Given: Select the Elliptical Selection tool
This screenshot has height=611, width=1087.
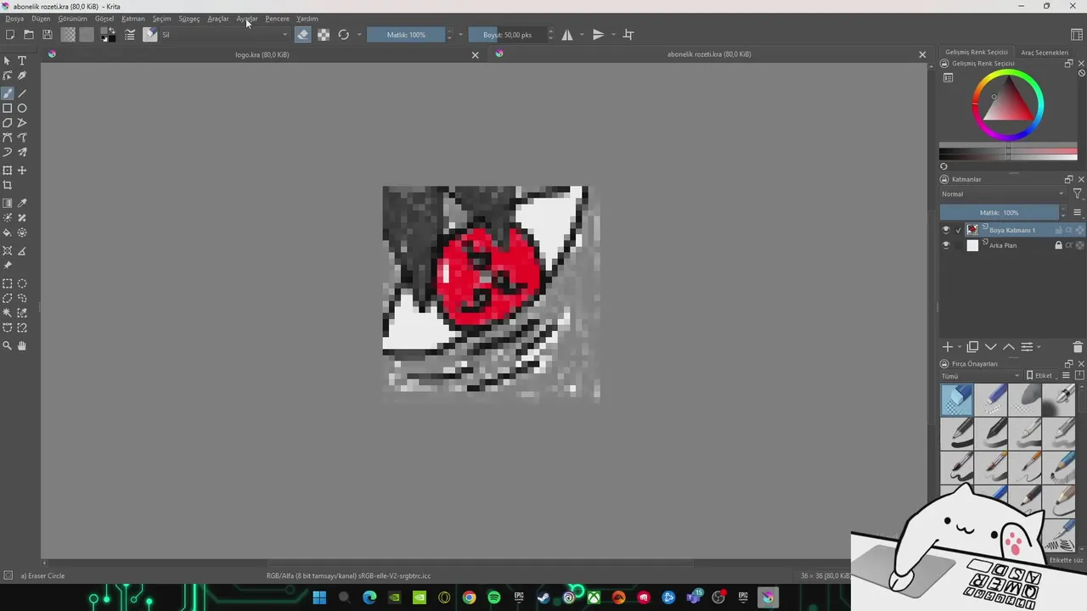Looking at the screenshot, I should [22, 284].
